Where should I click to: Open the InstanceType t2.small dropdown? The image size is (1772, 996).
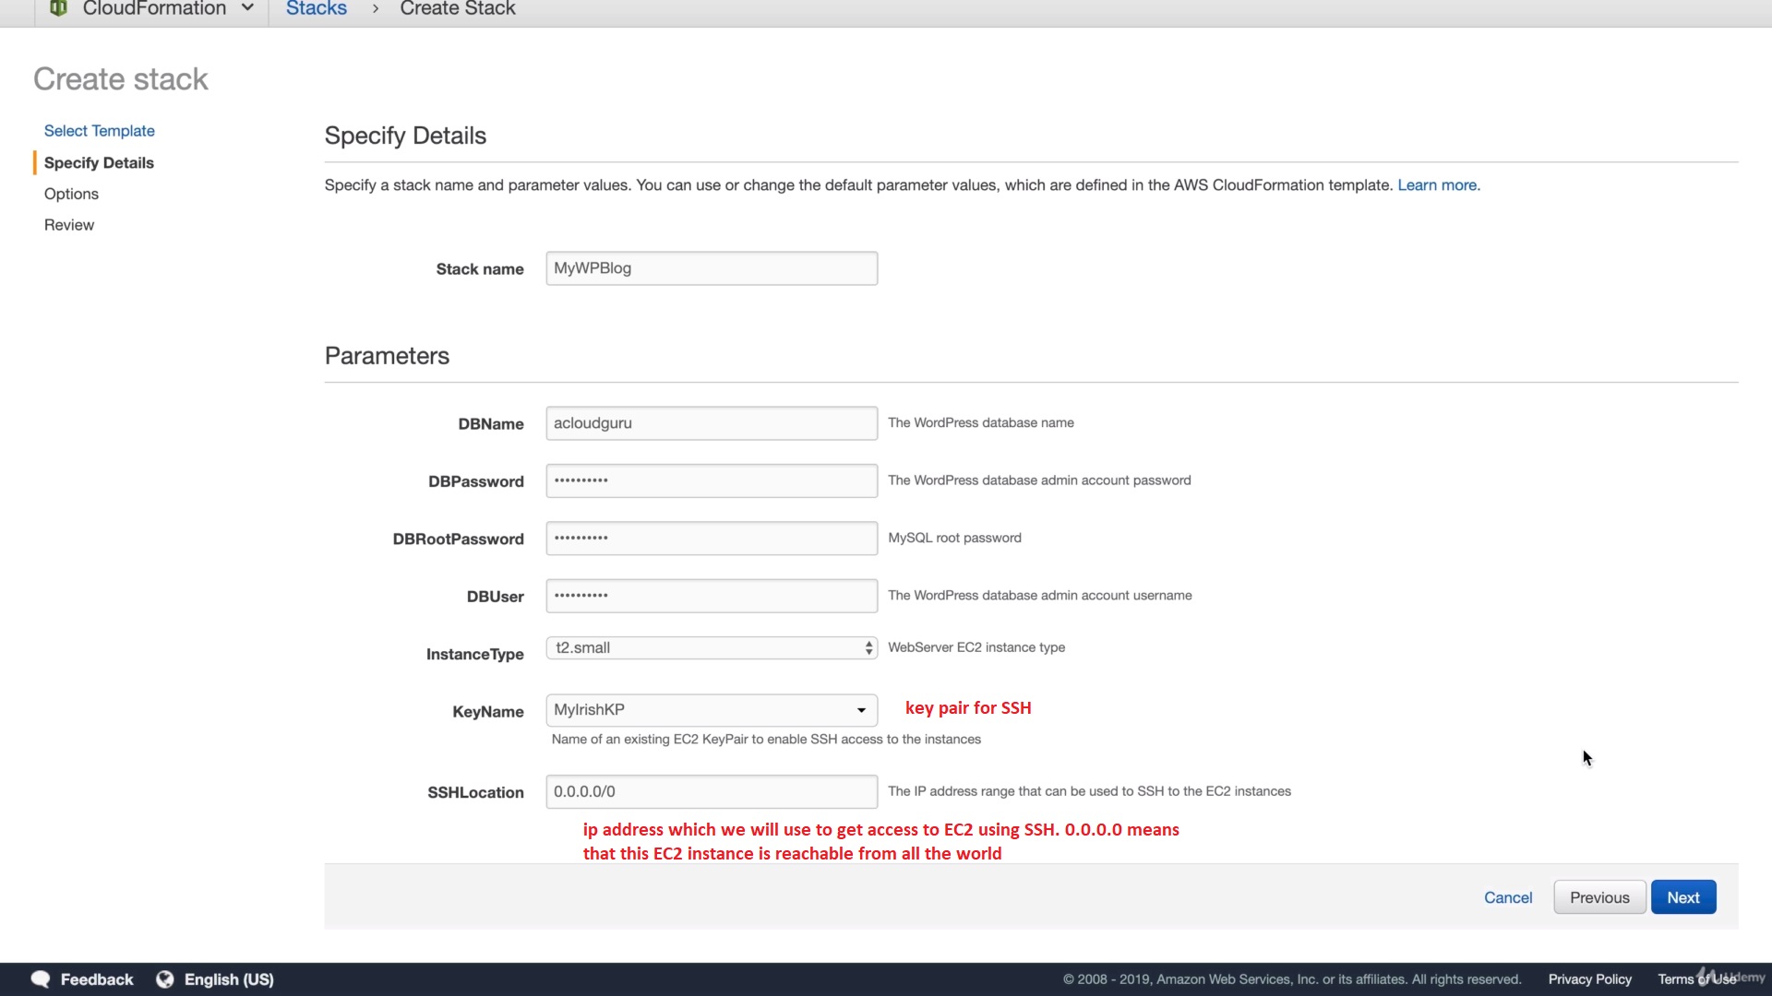point(711,648)
